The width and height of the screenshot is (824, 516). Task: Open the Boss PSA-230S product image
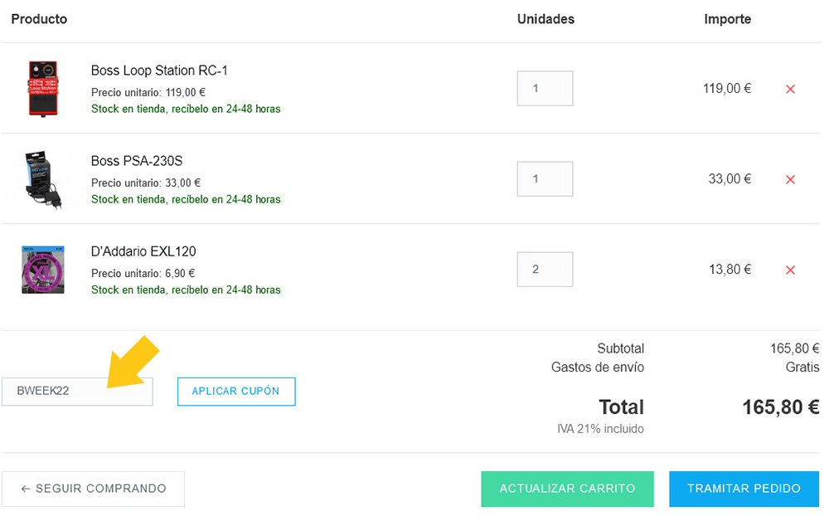coord(43,179)
